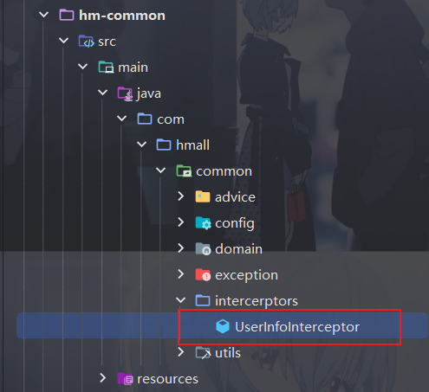This screenshot has width=429, height=392.
Task: Click the config folder gear icon
Action: [203, 223]
